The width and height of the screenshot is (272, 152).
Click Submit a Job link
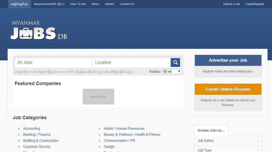pos(231,4)
